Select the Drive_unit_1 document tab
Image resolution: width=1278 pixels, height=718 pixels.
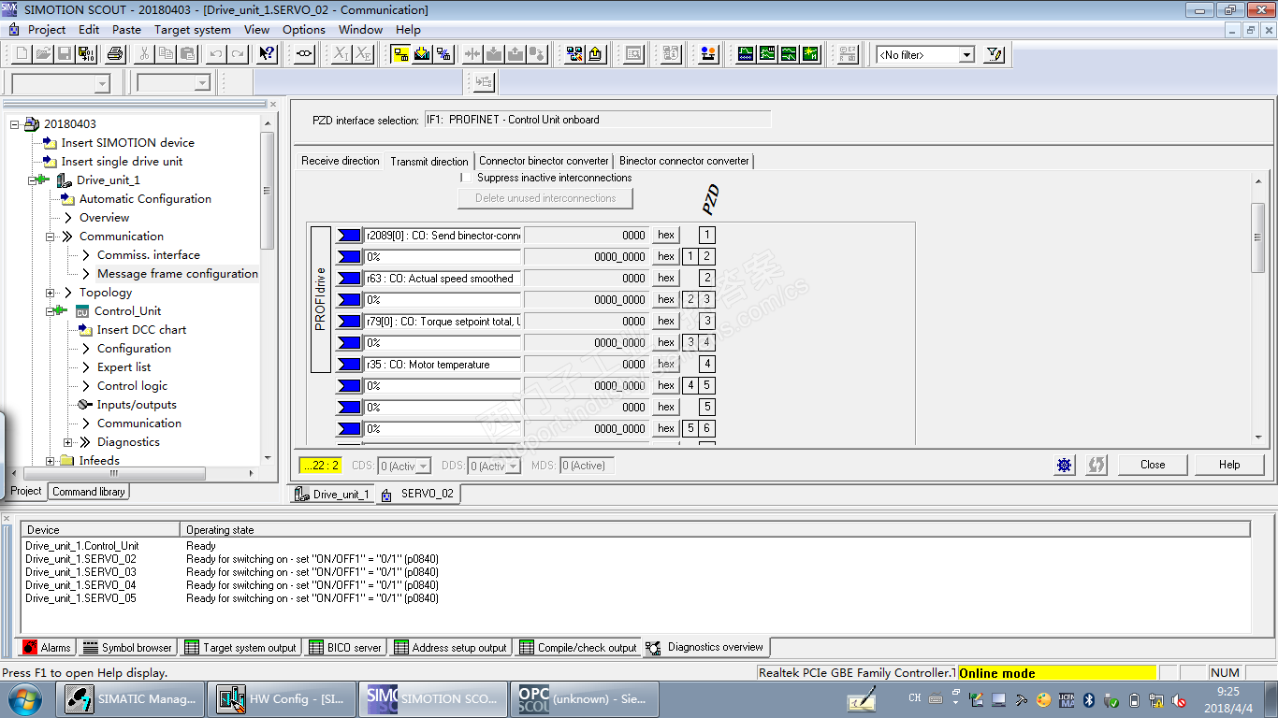tap(333, 495)
